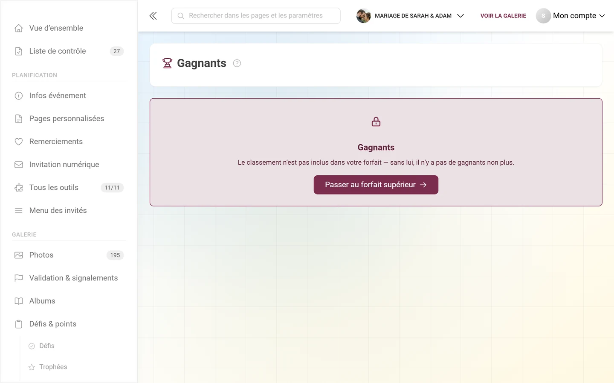Click the envelope icon beside Invitation numérique

click(x=19, y=165)
